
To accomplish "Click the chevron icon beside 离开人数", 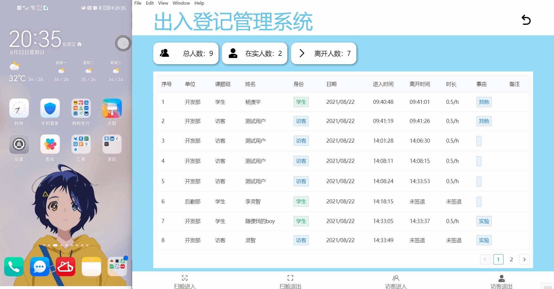I will 302,53.
